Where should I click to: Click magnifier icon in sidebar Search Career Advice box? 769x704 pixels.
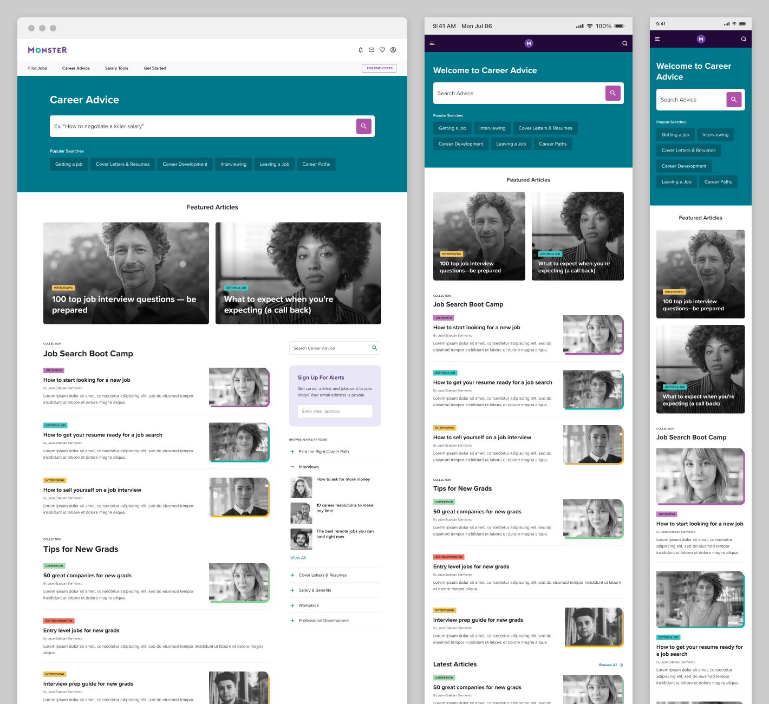(x=374, y=348)
